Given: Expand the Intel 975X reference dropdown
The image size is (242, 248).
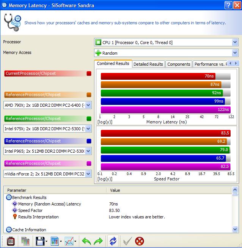Looking at the screenshot, I should [x=88, y=129].
